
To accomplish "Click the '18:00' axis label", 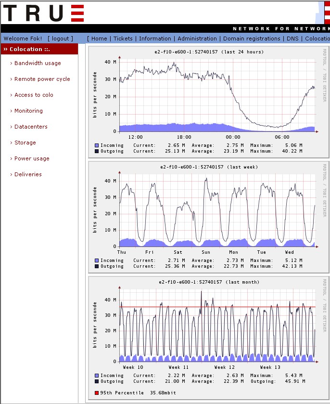I will [184, 137].
